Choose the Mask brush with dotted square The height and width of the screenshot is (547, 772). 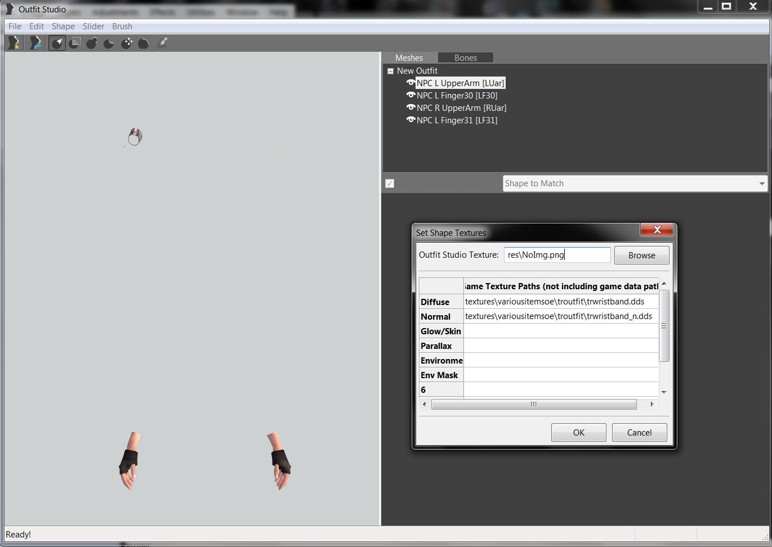pyautogui.click(x=75, y=43)
